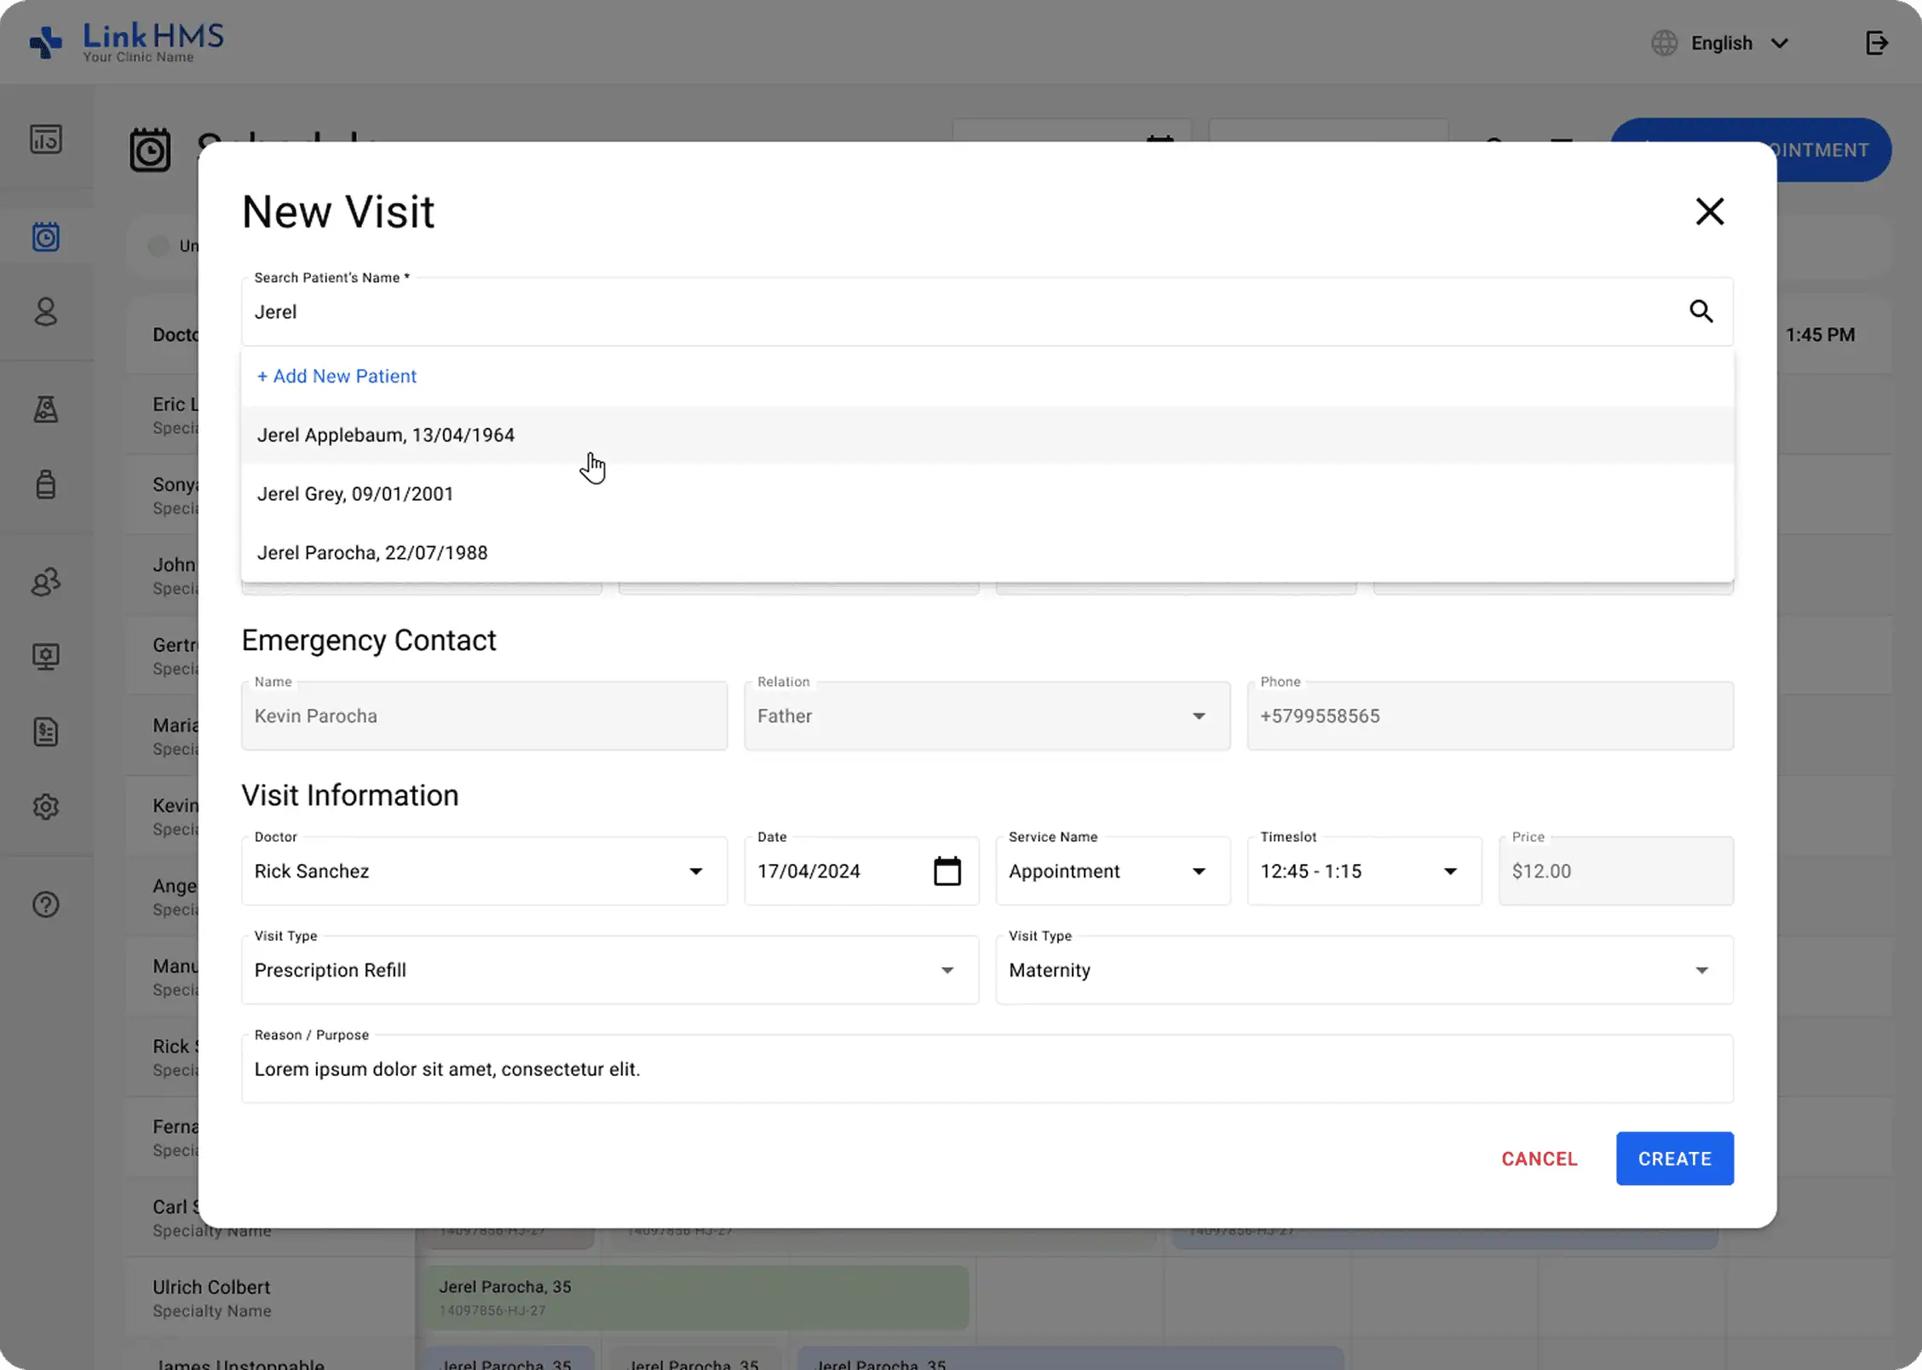Viewport: 1922px width, 1370px height.
Task: Click Ulrich Colbert doctor row in schedule
Action: click(271, 1298)
